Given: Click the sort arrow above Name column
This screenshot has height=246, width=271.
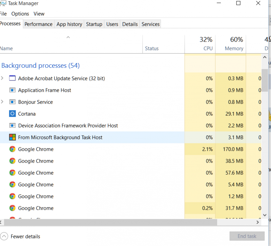Looking at the screenshot, I should point(68,37).
